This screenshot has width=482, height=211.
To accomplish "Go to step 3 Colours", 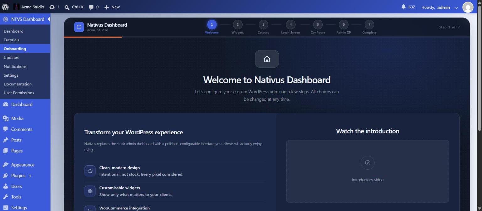I will point(263,27).
